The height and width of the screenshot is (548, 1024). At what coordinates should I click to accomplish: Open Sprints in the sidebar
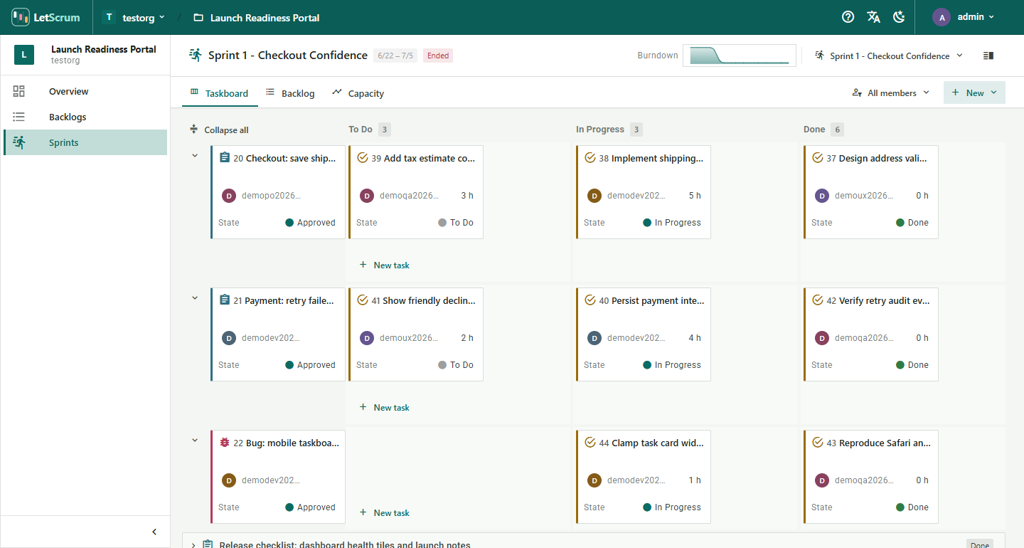click(85, 142)
